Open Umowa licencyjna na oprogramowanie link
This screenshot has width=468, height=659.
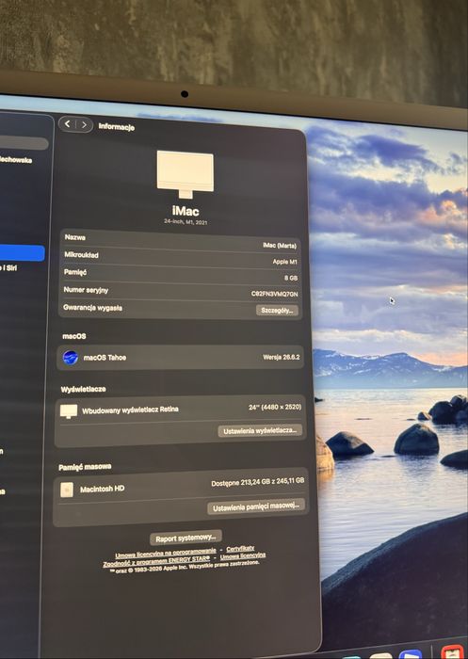(166, 553)
